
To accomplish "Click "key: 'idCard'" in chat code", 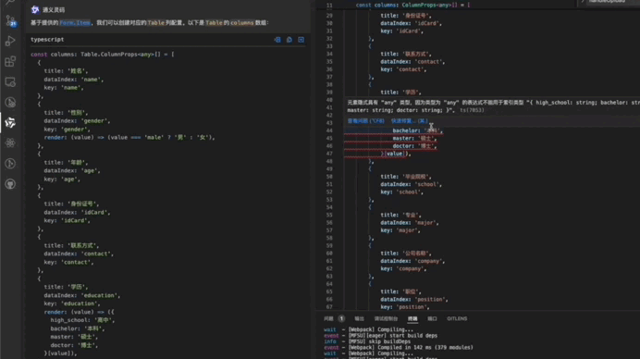I will pyautogui.click(x=67, y=220).
